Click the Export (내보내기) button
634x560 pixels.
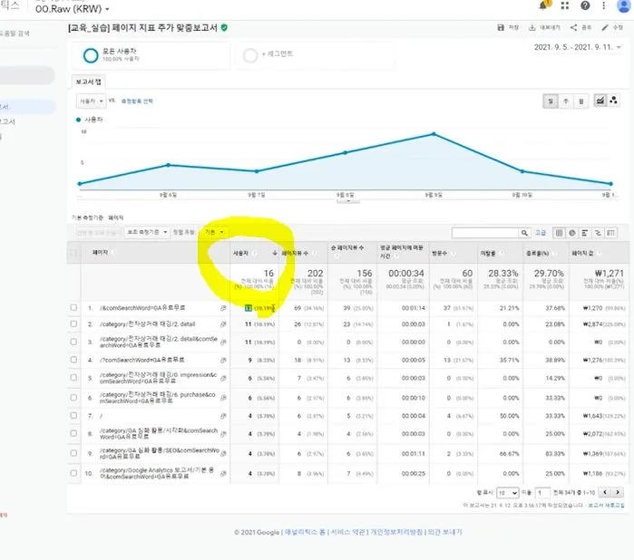(x=544, y=27)
